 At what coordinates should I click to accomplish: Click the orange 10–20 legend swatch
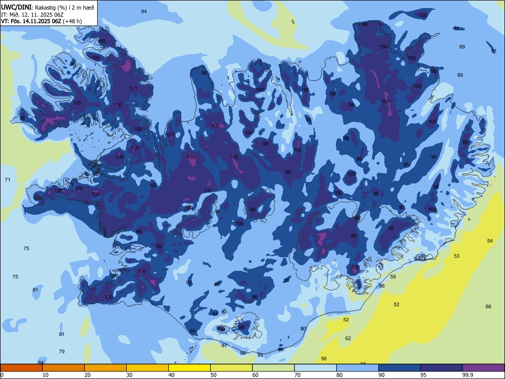click(64, 368)
